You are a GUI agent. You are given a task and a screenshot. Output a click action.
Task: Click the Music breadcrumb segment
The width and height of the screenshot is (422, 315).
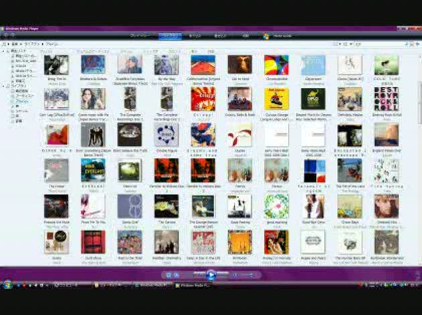(x=15, y=44)
